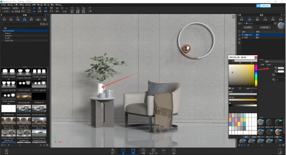Switch library to list view icon

[2, 145]
